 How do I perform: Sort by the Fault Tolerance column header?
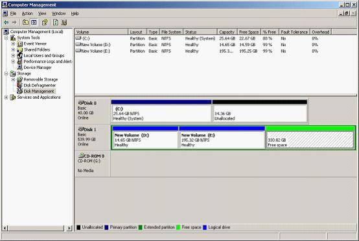tap(294, 32)
